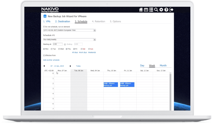Go to step 2. Destination

click(63, 22)
